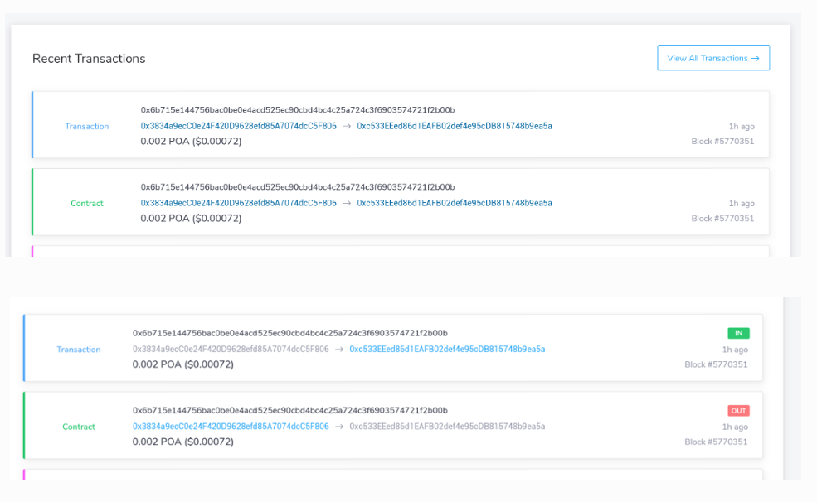
Task: Click the 1h ago timestamp on Transaction card
Action: coord(742,125)
